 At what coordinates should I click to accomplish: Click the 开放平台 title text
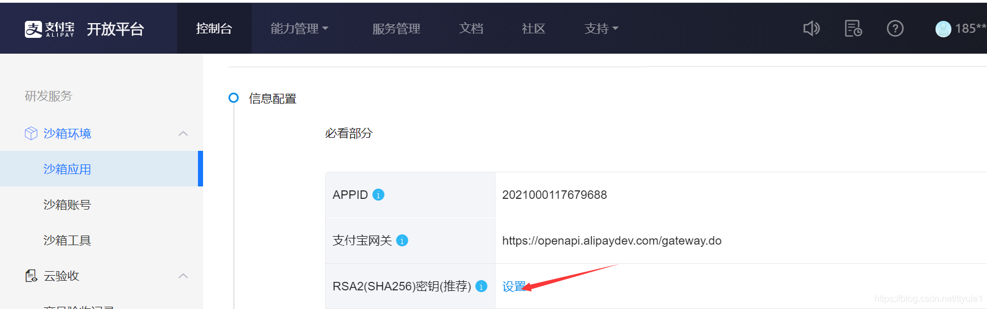pos(115,29)
